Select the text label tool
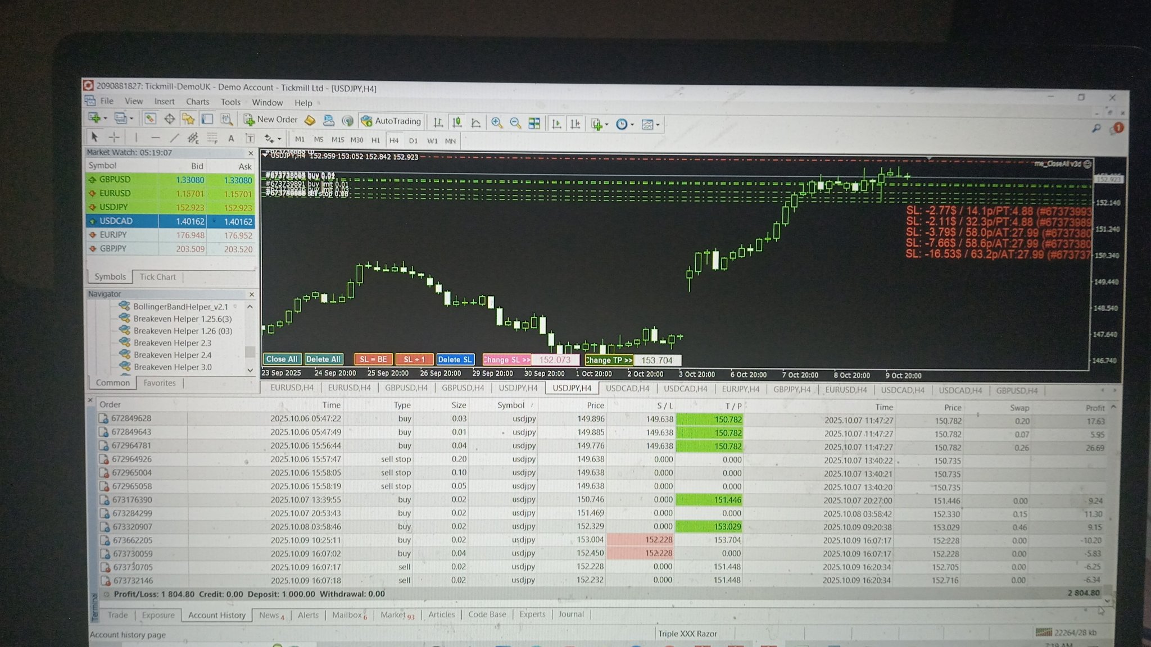This screenshot has height=647, width=1151. point(250,138)
